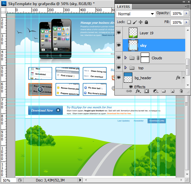Create new adjustment layer
The image size is (191, 184).
coord(155,91)
